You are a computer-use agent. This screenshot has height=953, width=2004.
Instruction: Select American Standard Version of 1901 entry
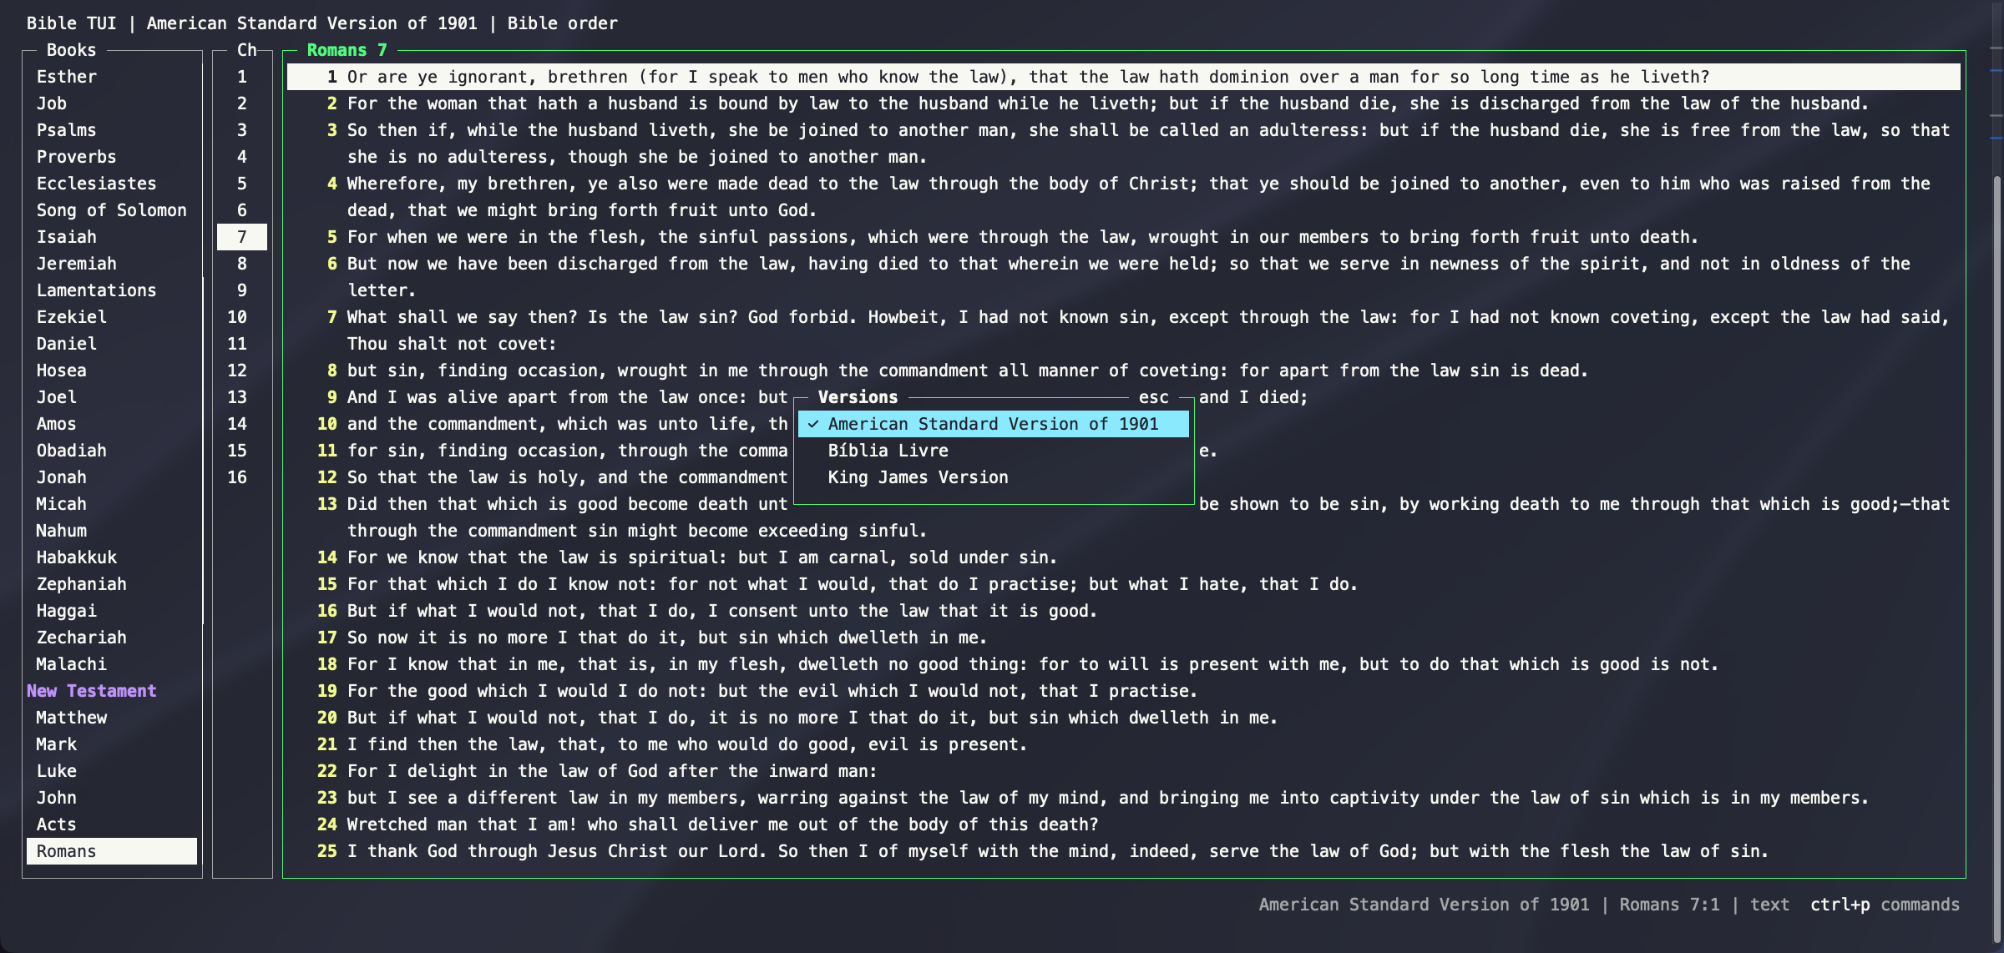pos(994,424)
